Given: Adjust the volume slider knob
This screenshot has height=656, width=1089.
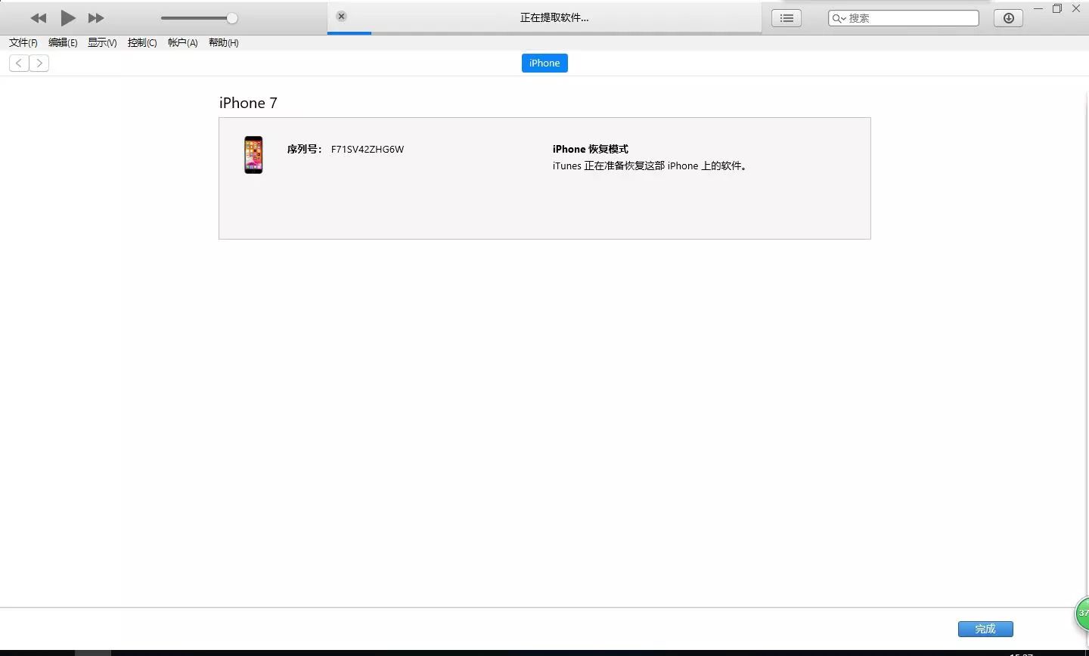Looking at the screenshot, I should click(232, 18).
